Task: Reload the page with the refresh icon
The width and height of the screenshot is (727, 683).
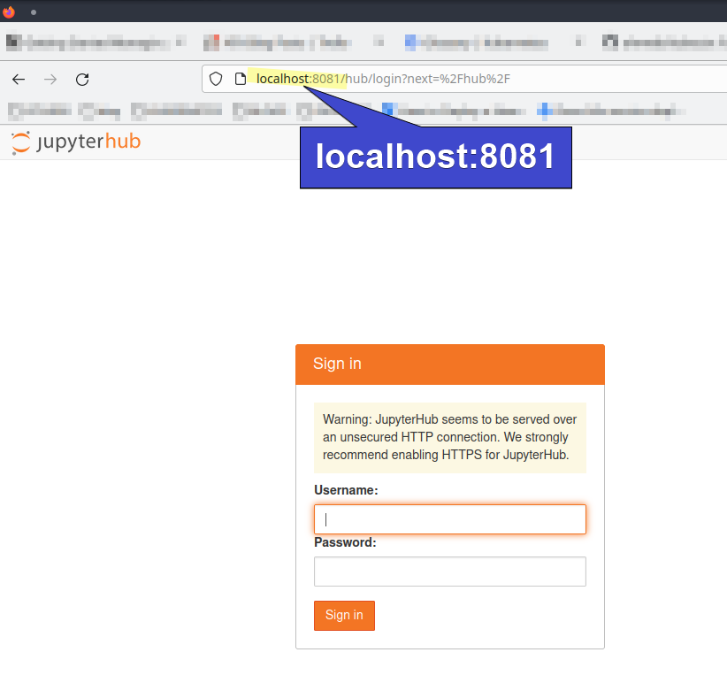Action: (x=82, y=80)
